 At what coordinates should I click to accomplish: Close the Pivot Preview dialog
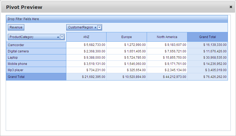tap(231, 7)
